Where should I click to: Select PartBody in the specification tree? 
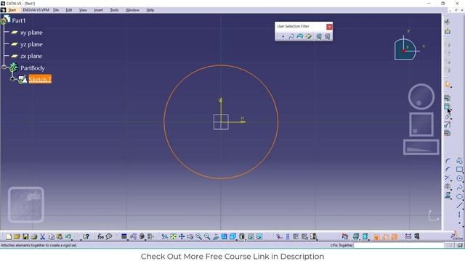tap(32, 68)
